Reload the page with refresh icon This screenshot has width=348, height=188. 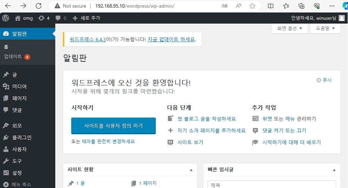(39, 6)
